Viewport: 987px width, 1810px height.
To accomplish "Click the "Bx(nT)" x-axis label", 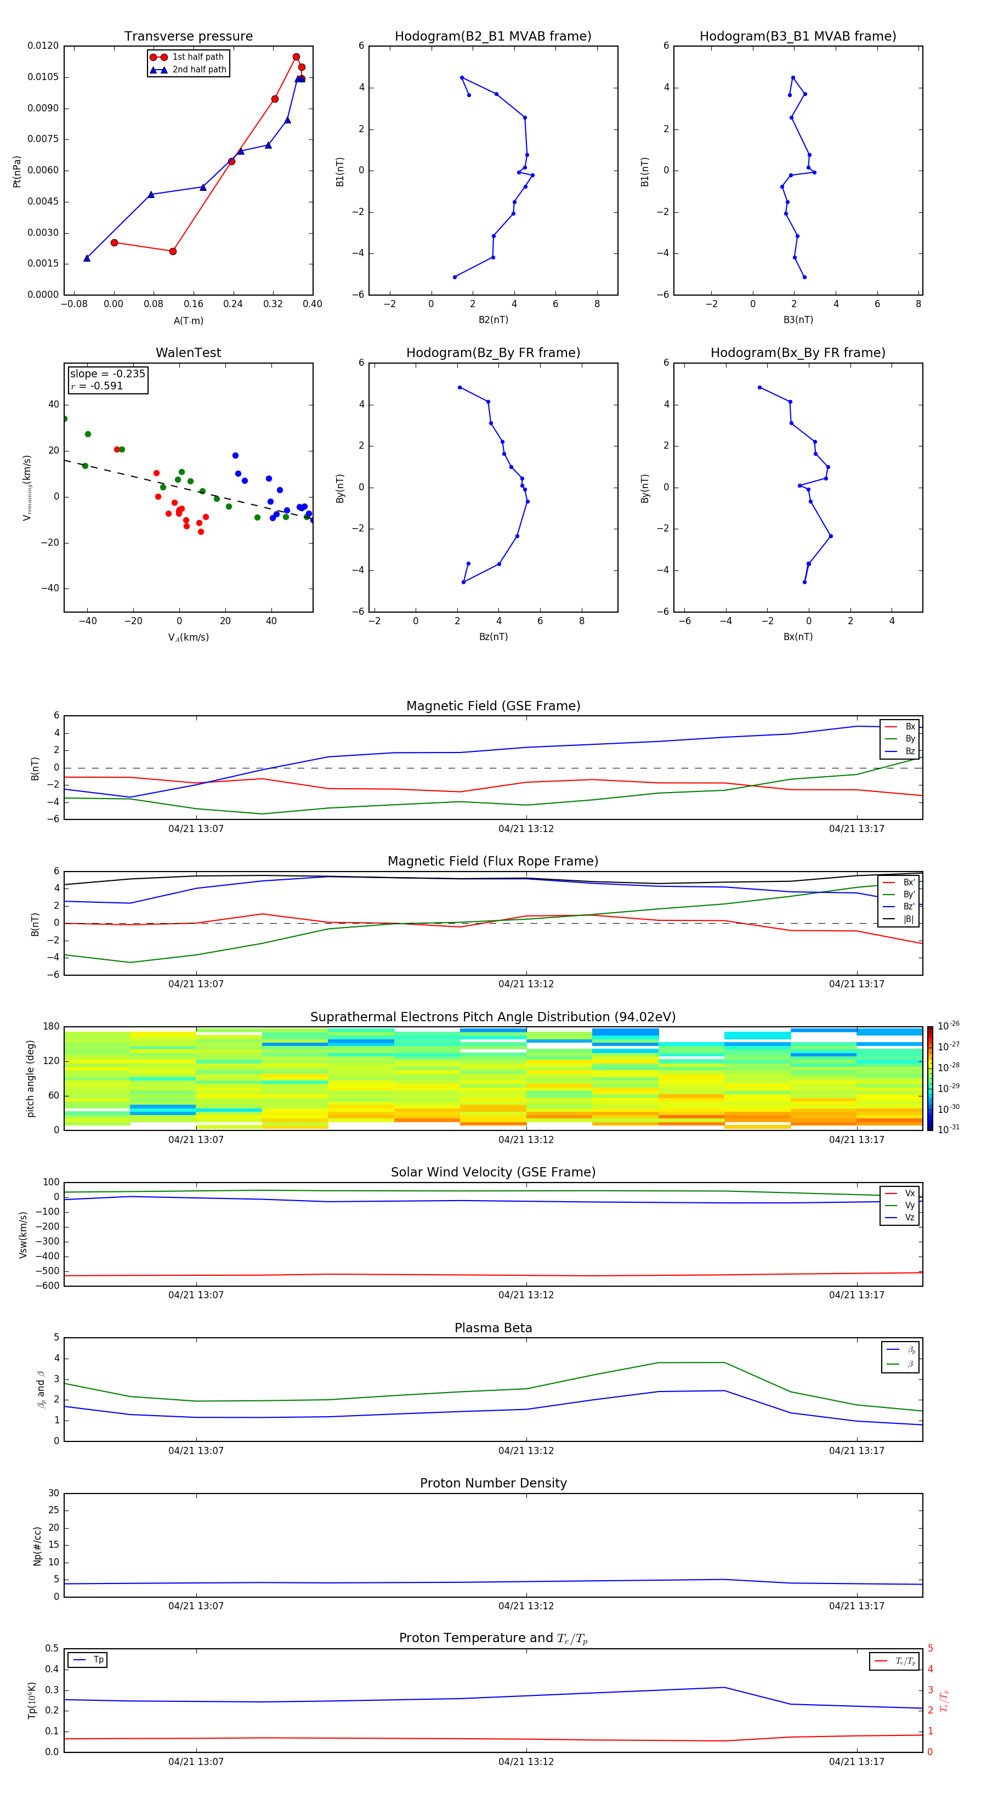I will click(798, 637).
